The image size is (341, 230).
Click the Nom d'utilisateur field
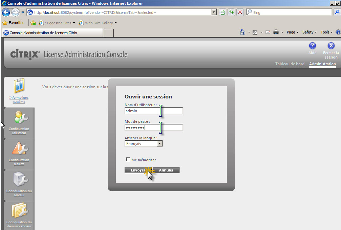pos(154,111)
